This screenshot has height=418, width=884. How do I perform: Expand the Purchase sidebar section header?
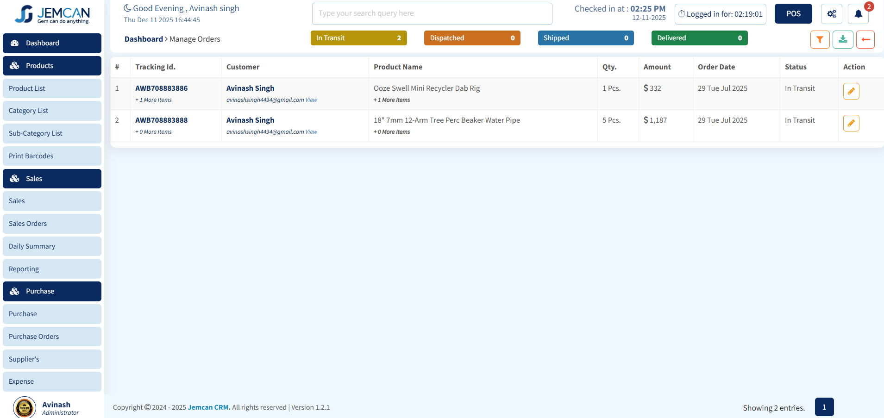[x=52, y=291]
